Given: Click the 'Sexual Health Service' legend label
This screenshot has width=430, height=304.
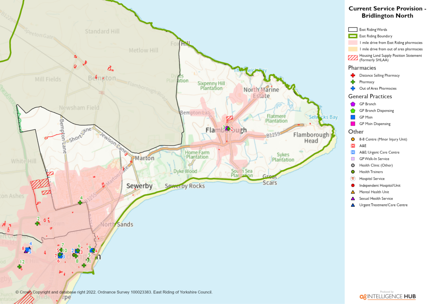Looking at the screenshot, I should [x=376, y=198].
